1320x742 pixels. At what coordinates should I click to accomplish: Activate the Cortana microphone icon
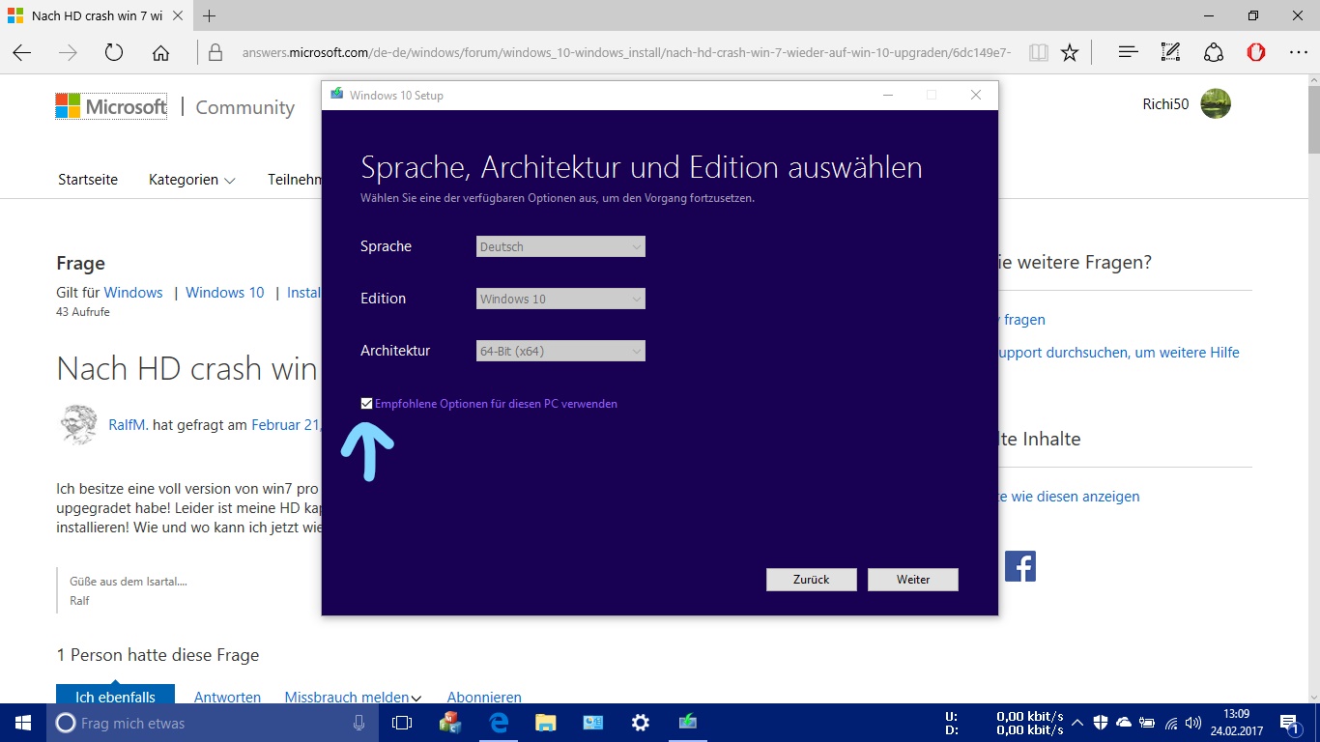(359, 723)
